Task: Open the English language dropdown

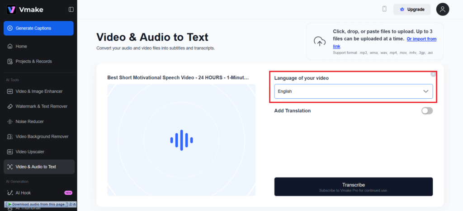Action: click(x=353, y=91)
